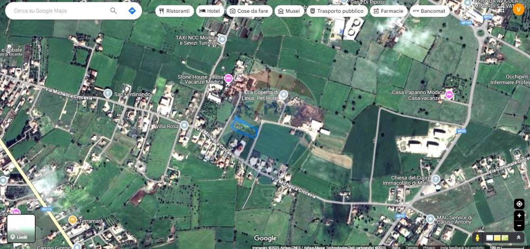Open the Stone House lodging pin
This screenshot has height=249, width=530.
(x=228, y=79)
